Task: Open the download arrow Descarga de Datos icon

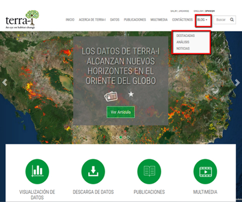Action: point(93,171)
